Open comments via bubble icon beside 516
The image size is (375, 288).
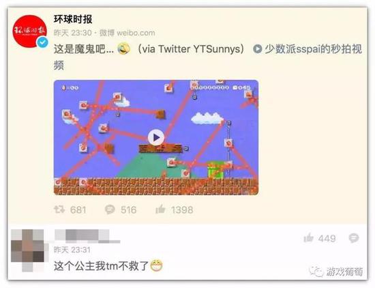(110, 210)
